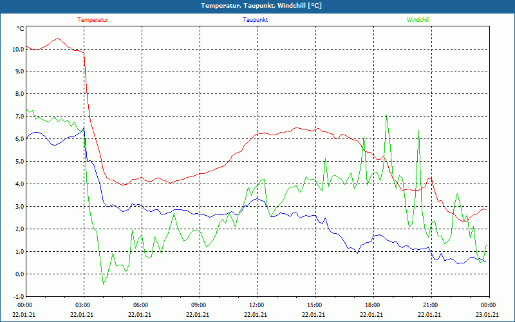Screen dimensions: 515x322
Task: Click the 10,0 y-axis value
Action: pyautogui.click(x=17, y=50)
